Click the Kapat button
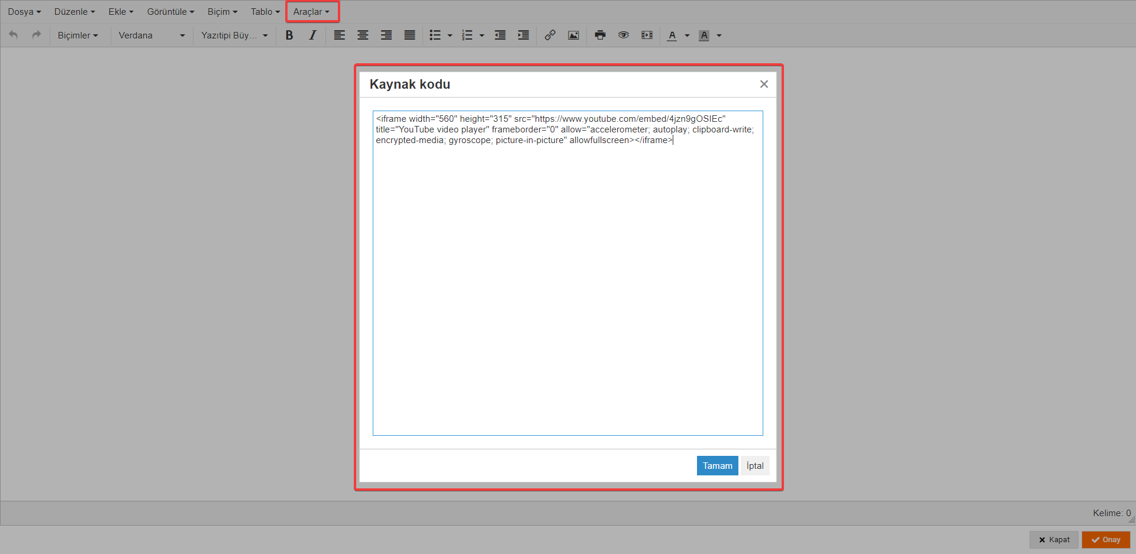1136x554 pixels. [1054, 540]
